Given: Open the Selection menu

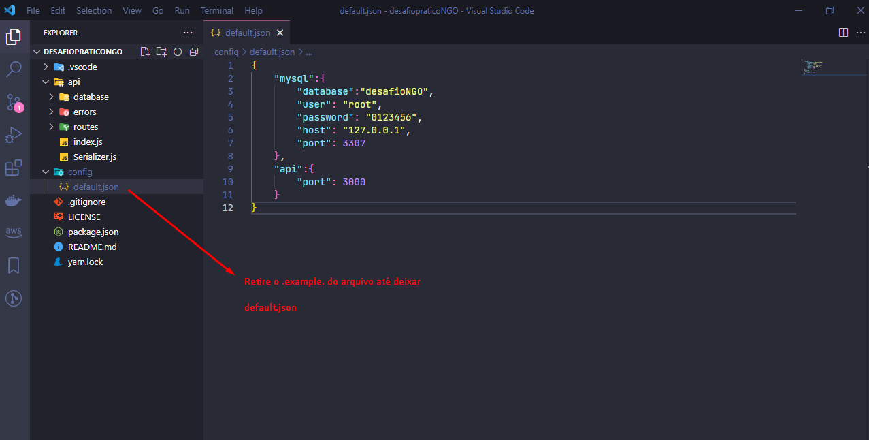Looking at the screenshot, I should click(x=94, y=10).
